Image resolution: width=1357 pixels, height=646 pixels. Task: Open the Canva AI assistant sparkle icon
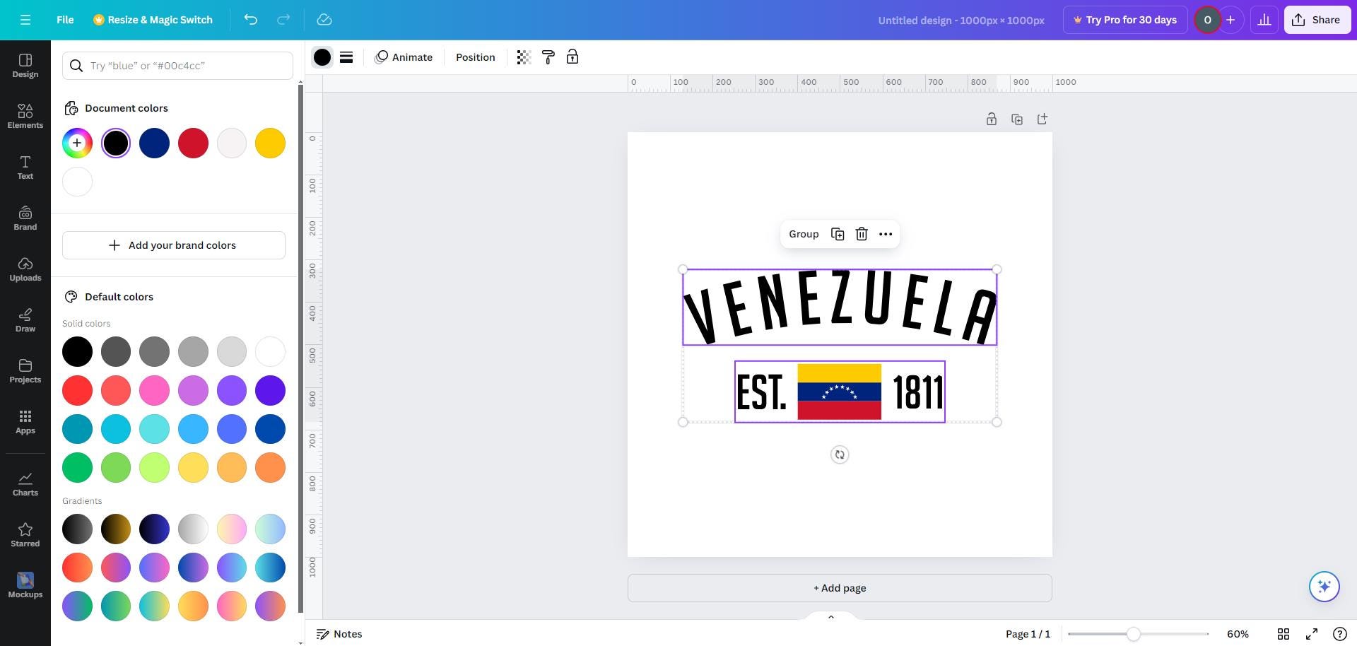point(1324,586)
